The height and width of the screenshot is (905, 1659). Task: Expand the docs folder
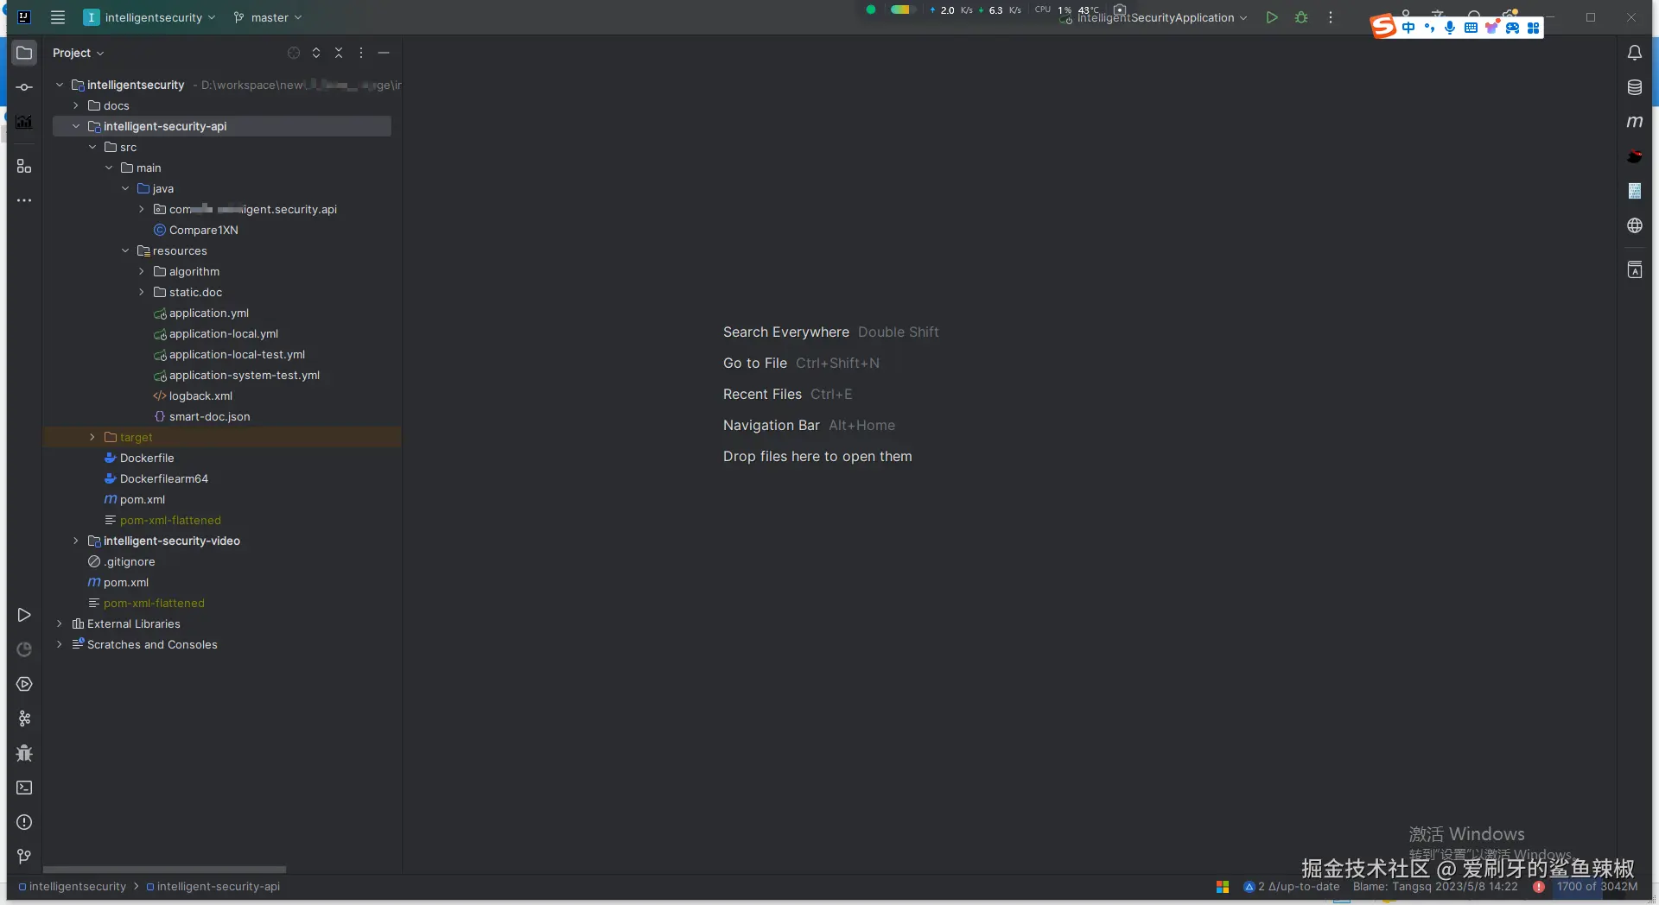click(76, 105)
